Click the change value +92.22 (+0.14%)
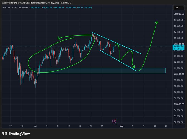 click(x=84, y=7)
